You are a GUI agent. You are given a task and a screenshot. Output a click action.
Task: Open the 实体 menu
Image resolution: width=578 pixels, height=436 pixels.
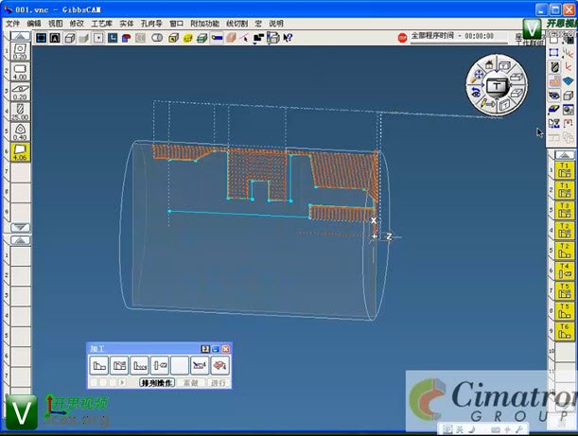(127, 24)
